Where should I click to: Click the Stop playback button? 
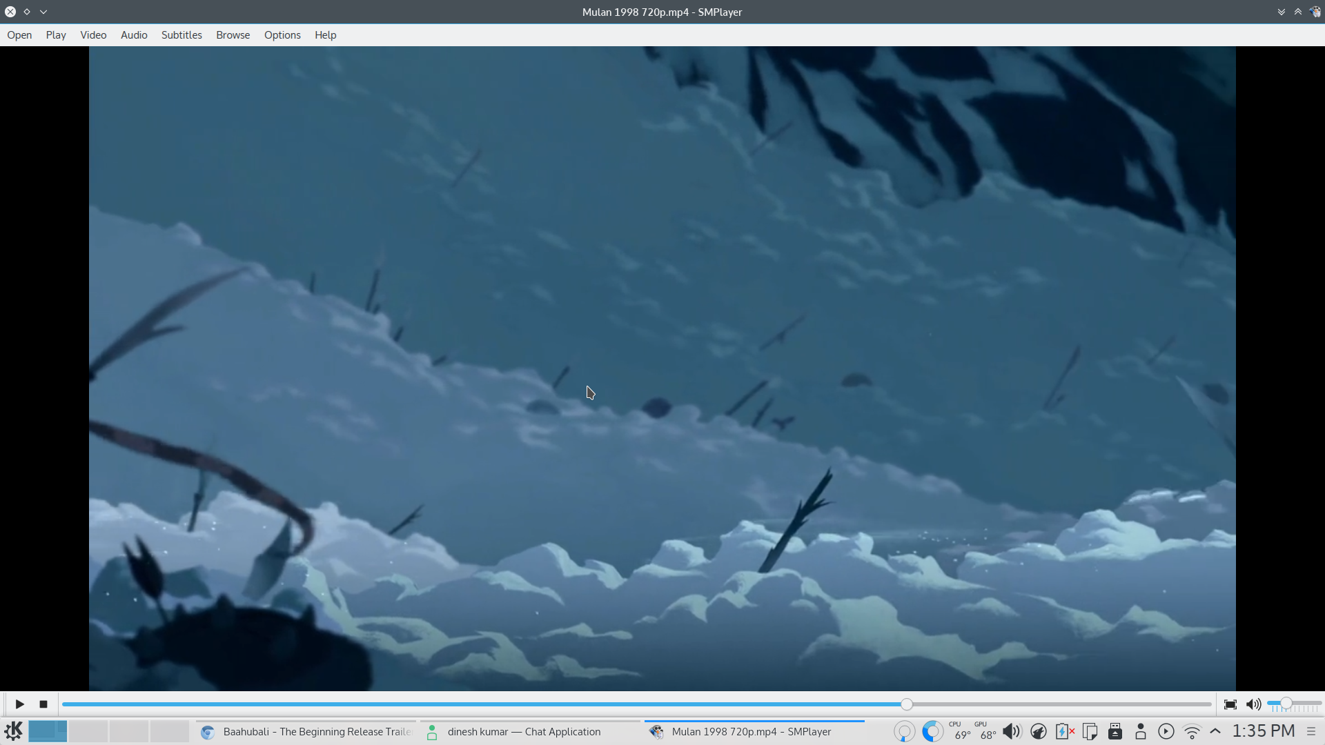(43, 704)
